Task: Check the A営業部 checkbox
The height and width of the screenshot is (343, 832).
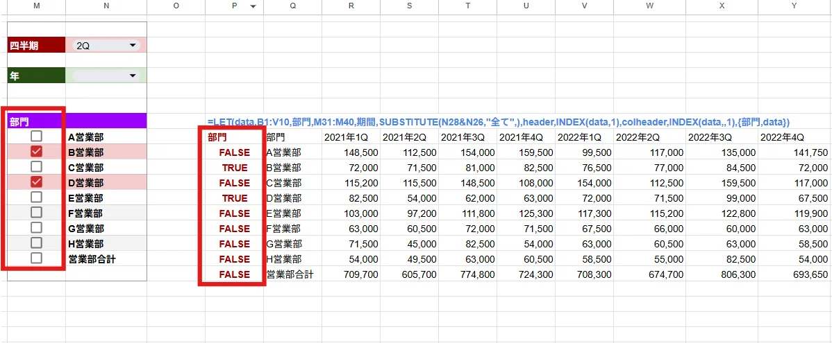Action: [36, 136]
